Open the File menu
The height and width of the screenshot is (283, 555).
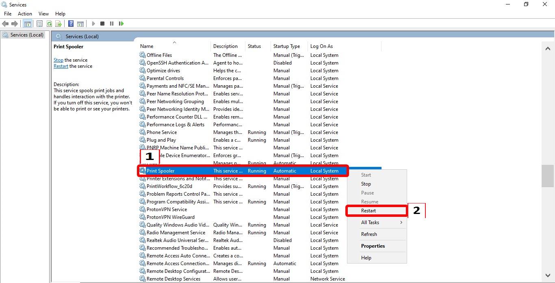[8, 14]
